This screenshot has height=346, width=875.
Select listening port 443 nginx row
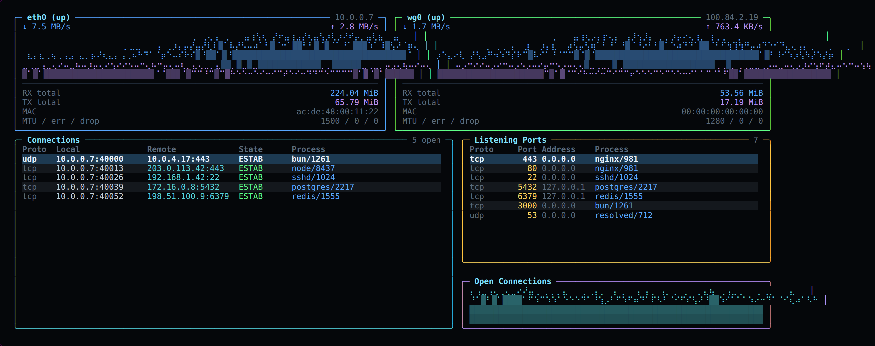click(x=614, y=159)
